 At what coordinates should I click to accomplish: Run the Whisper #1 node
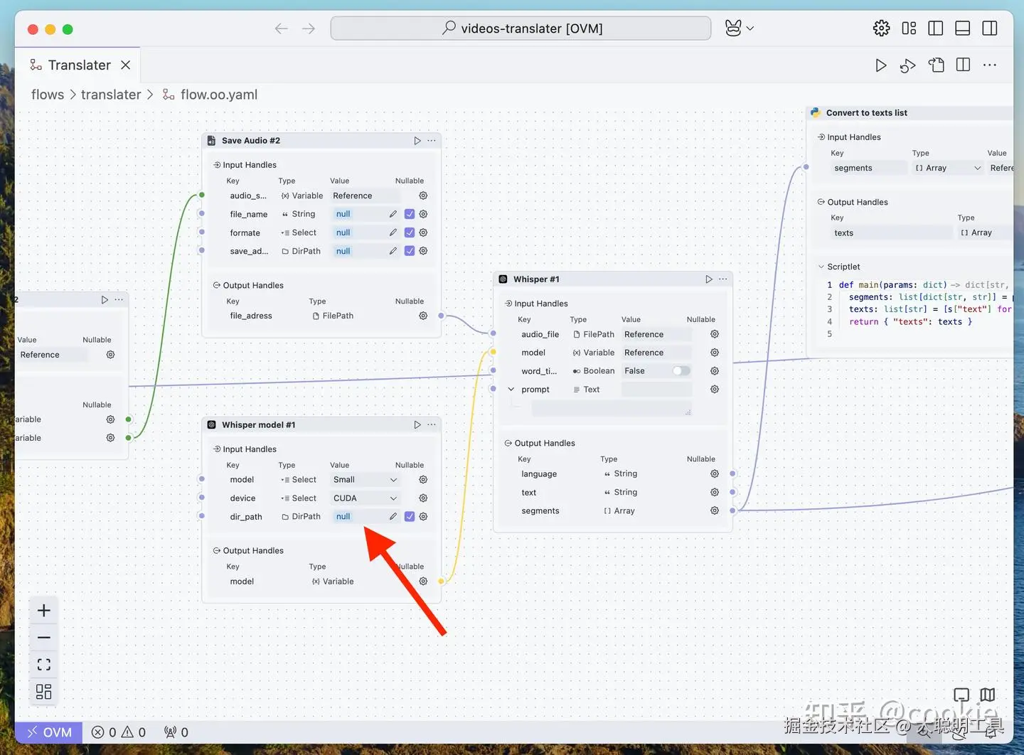[709, 279]
